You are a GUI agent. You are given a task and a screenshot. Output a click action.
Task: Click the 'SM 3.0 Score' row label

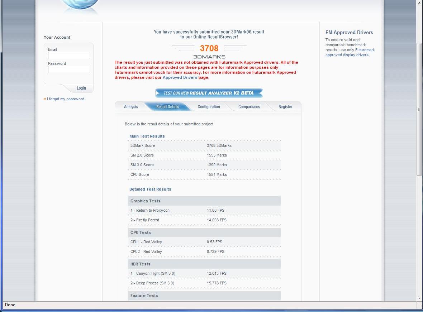142,165
